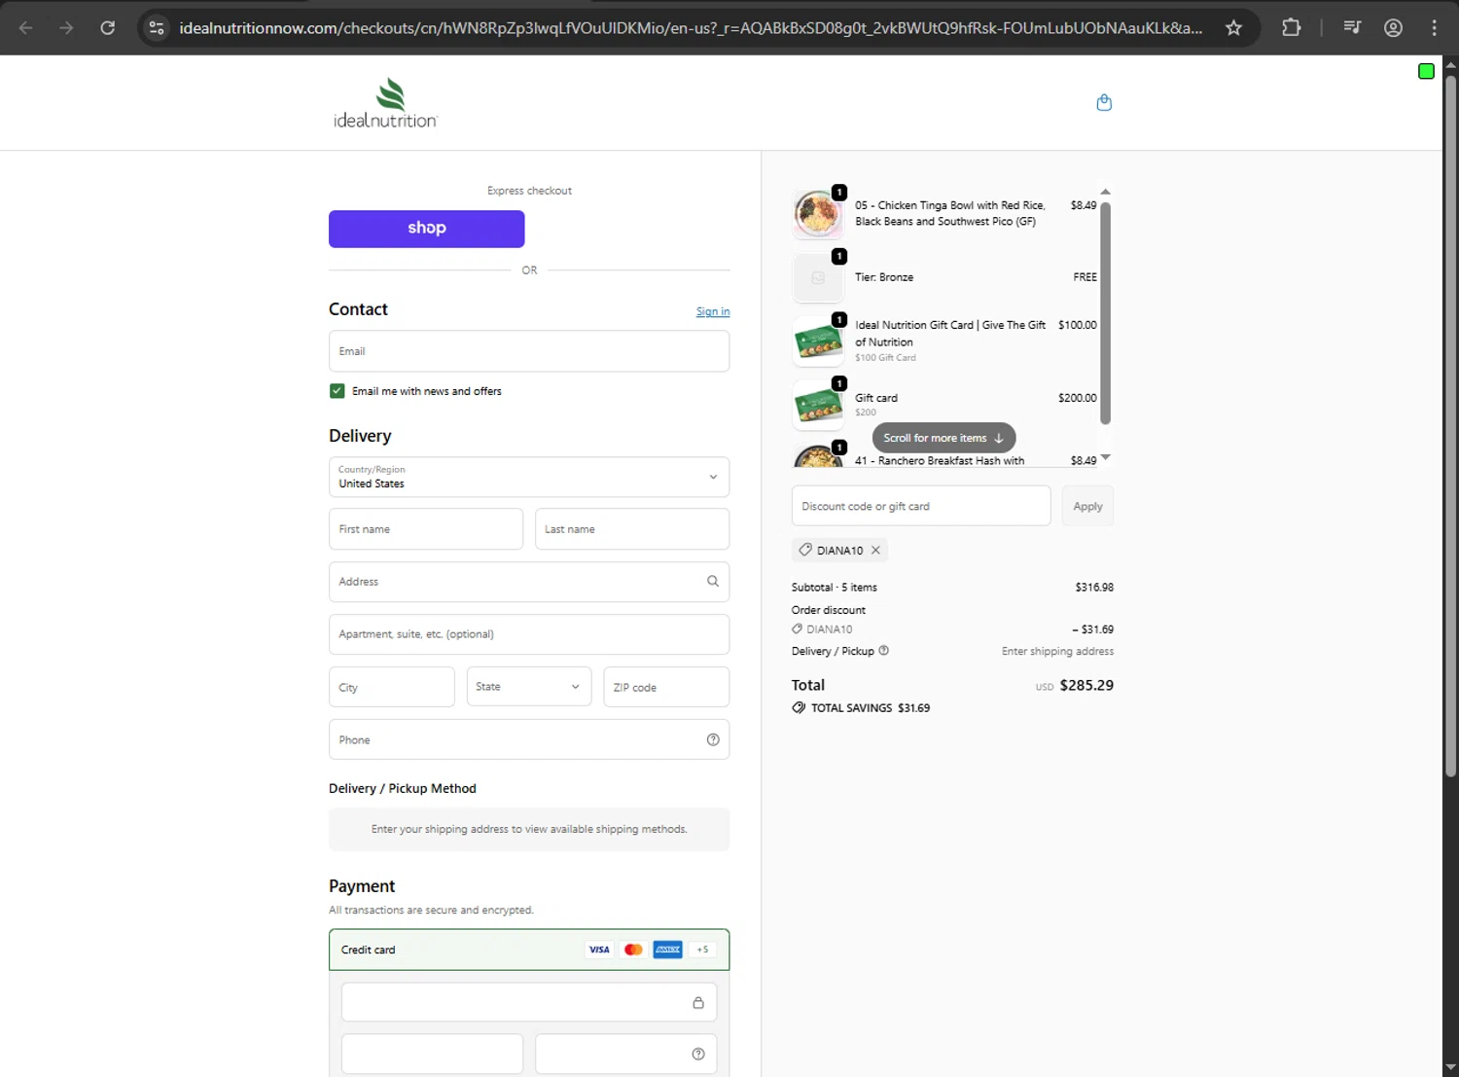The width and height of the screenshot is (1459, 1077).
Task: Click the Tier: Bronze item thumbnail
Action: click(818, 277)
